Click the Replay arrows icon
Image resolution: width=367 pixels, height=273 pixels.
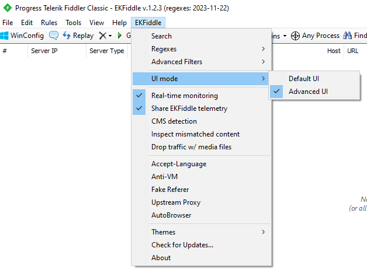click(67, 35)
